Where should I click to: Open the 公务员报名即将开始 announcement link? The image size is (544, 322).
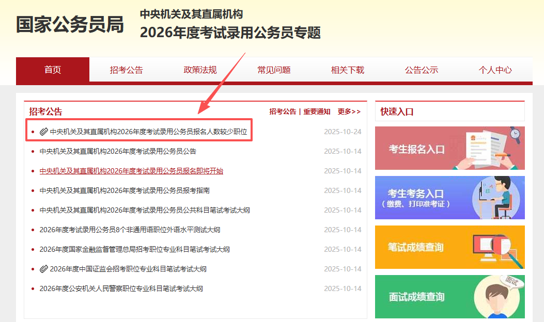(131, 171)
